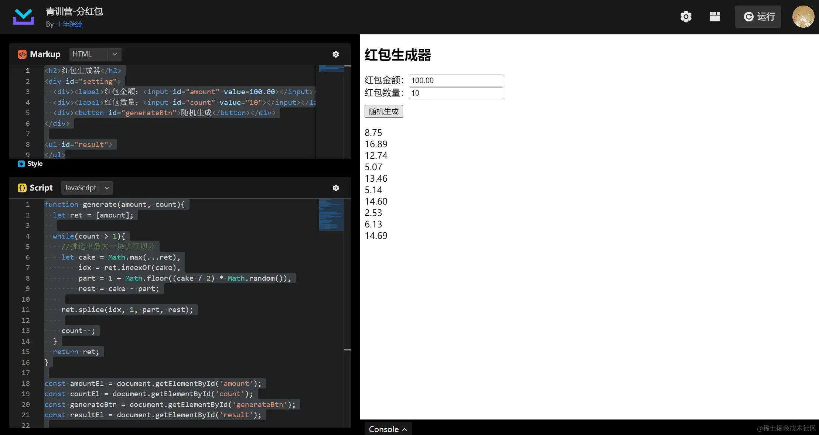819x435 pixels.
Task: Click the 红包数量 count input field
Action: point(455,93)
